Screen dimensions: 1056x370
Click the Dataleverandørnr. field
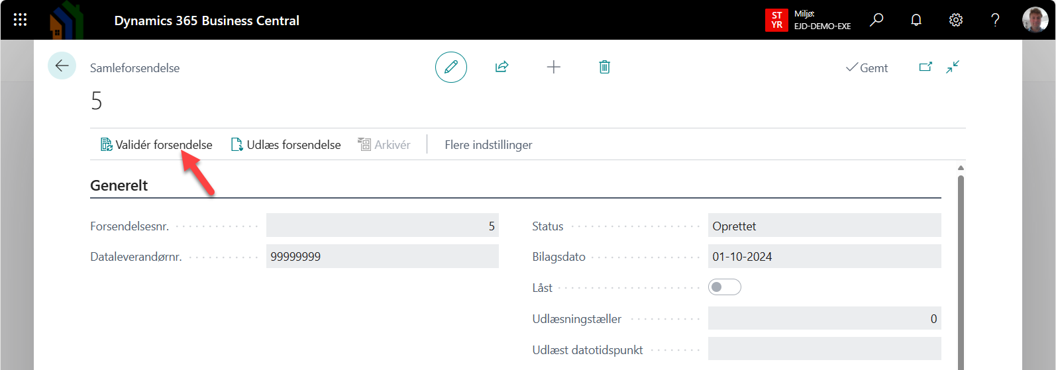382,256
